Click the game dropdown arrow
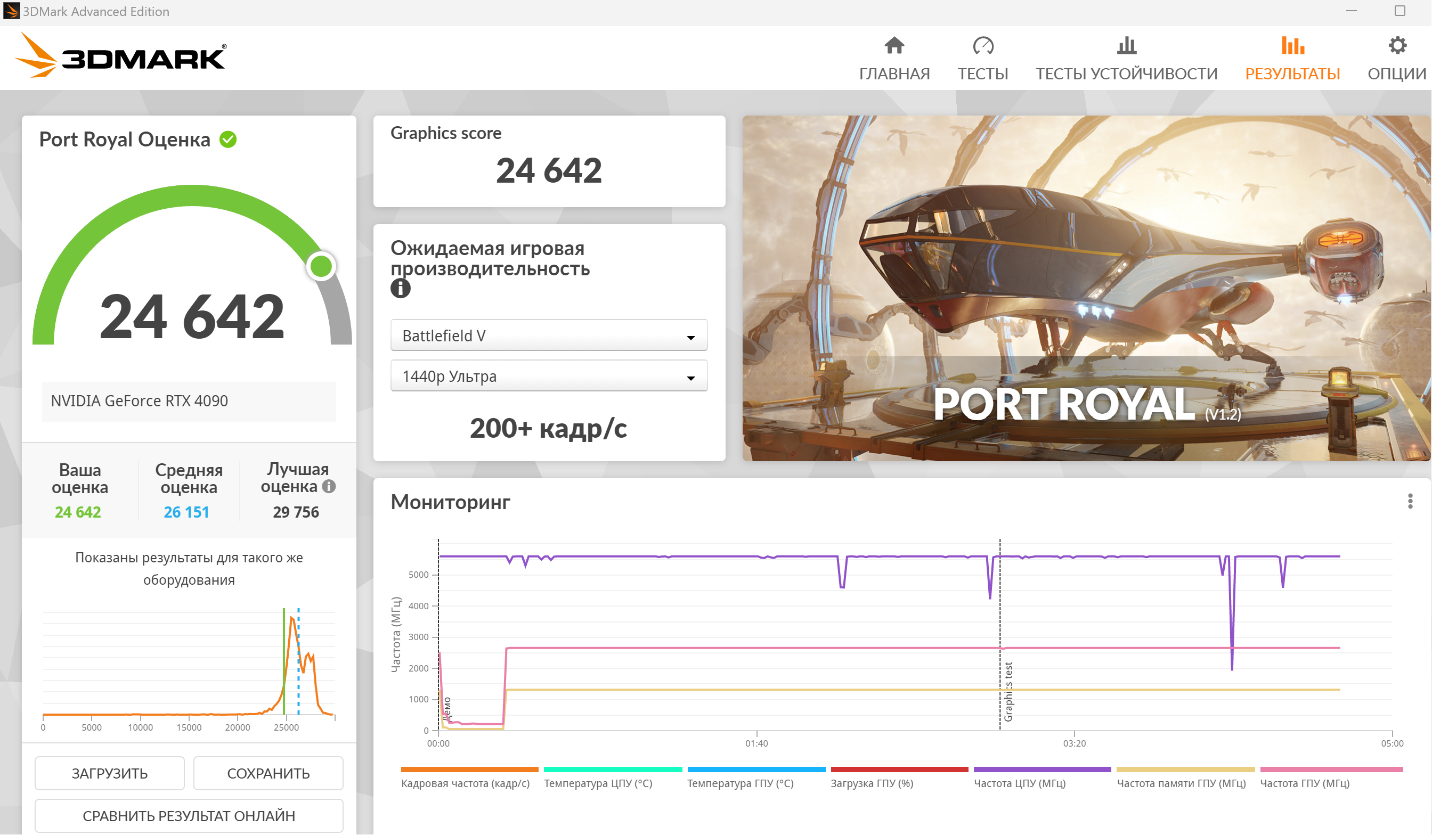The image size is (1432, 835). 690,338
